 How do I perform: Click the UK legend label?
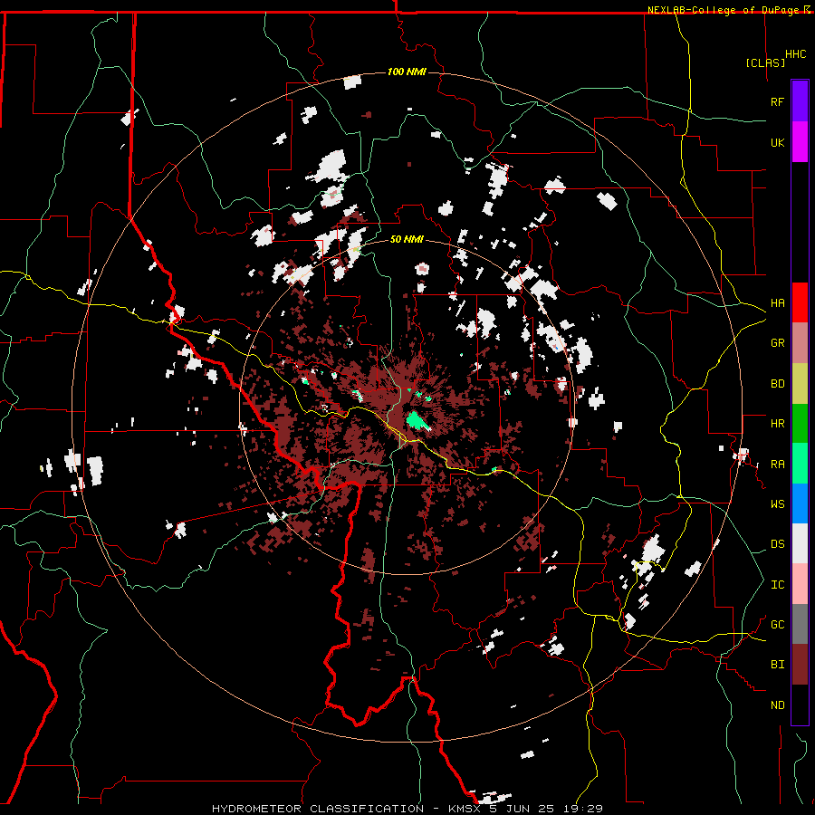pyautogui.click(x=777, y=142)
